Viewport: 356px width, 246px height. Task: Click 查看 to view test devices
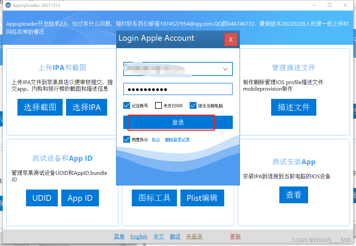pos(294,195)
